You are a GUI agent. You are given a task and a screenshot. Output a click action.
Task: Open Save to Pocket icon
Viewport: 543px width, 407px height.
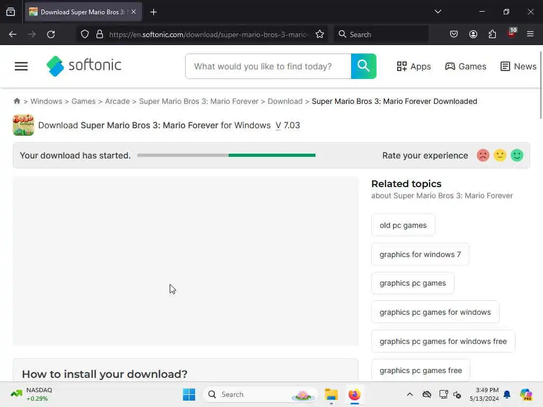click(454, 34)
